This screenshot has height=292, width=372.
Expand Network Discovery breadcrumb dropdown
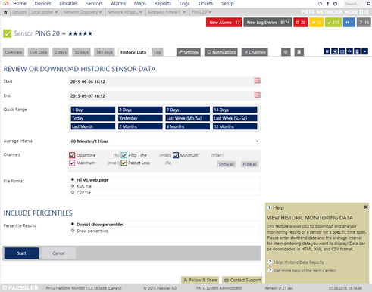pos(100,12)
